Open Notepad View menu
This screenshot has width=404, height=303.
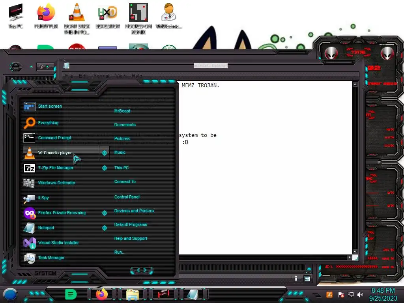121,76
